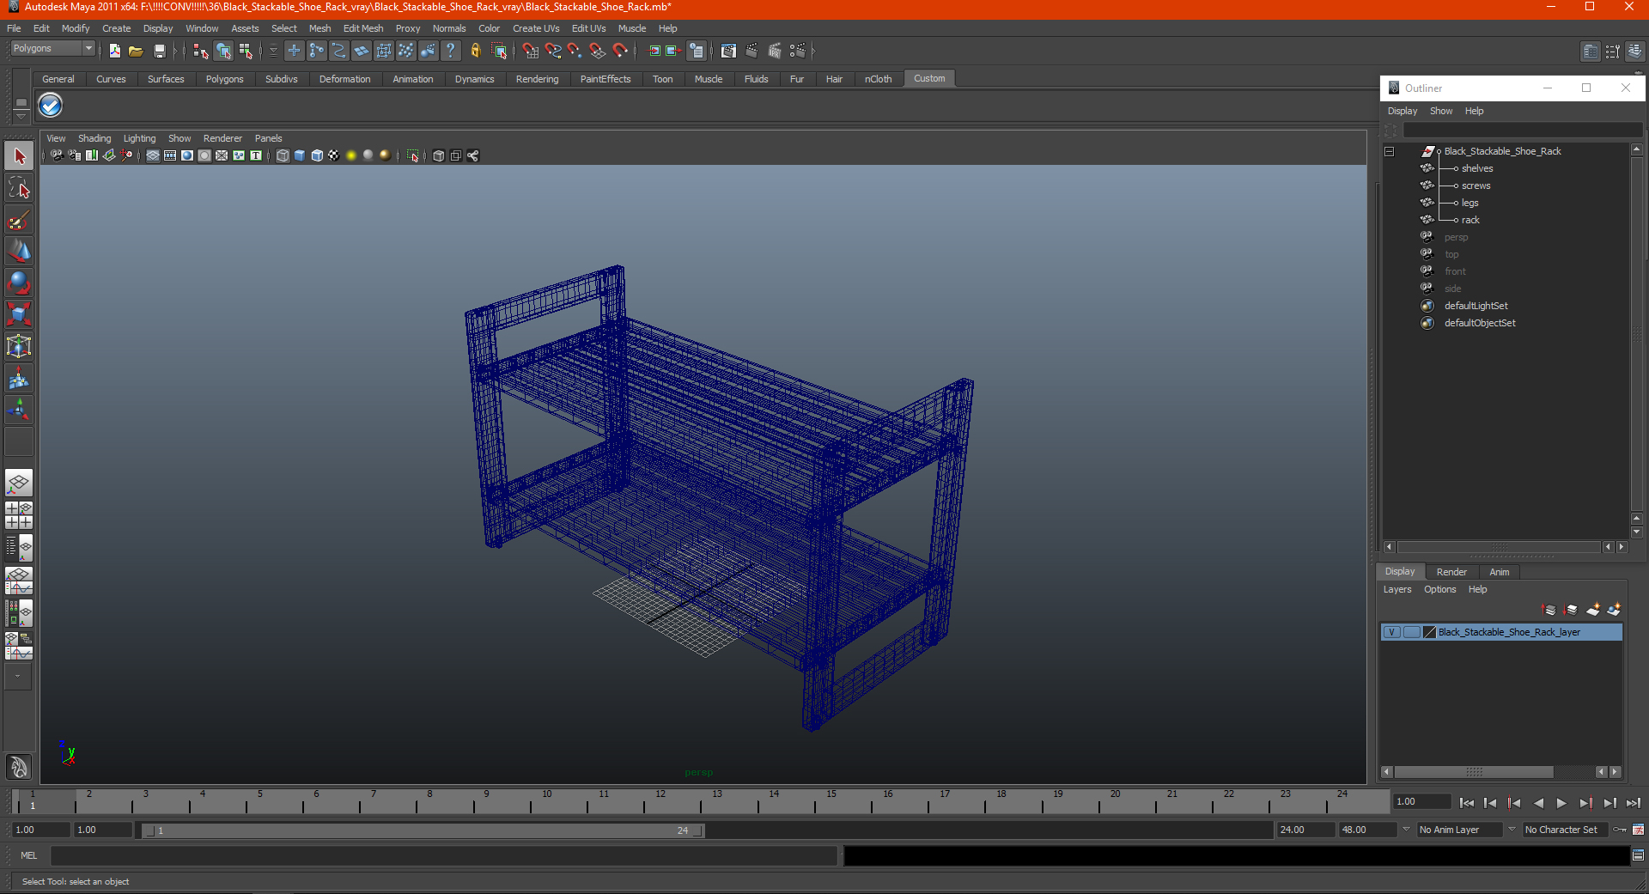Click the Soft Modification tool
The image size is (1649, 894).
coord(19,378)
